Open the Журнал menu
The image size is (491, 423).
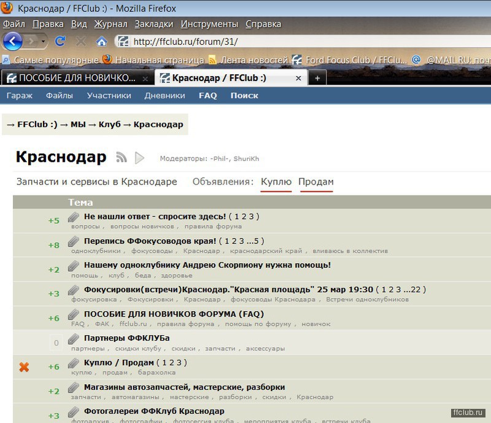click(x=111, y=24)
